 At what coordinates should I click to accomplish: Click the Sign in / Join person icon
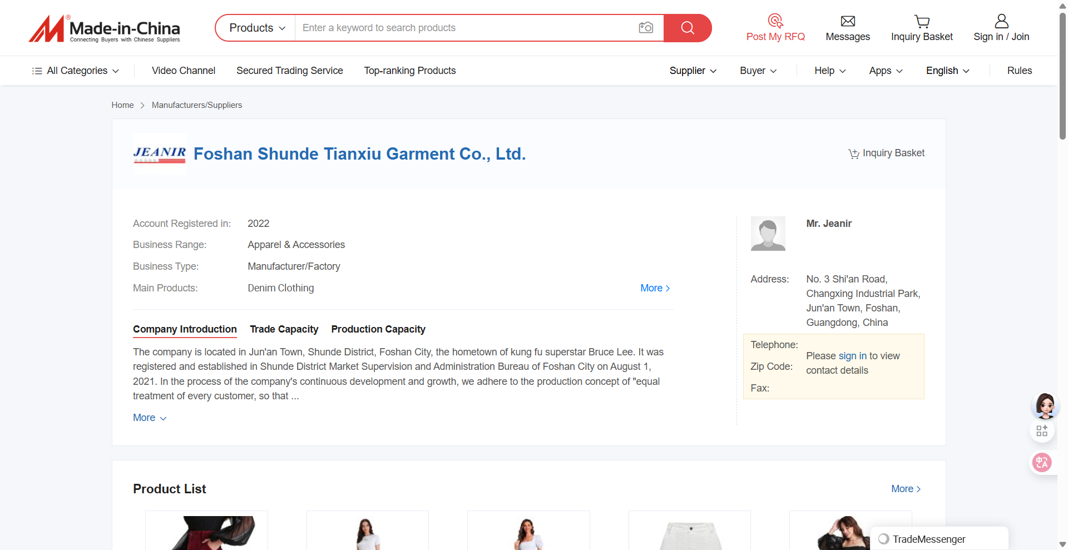1001,21
